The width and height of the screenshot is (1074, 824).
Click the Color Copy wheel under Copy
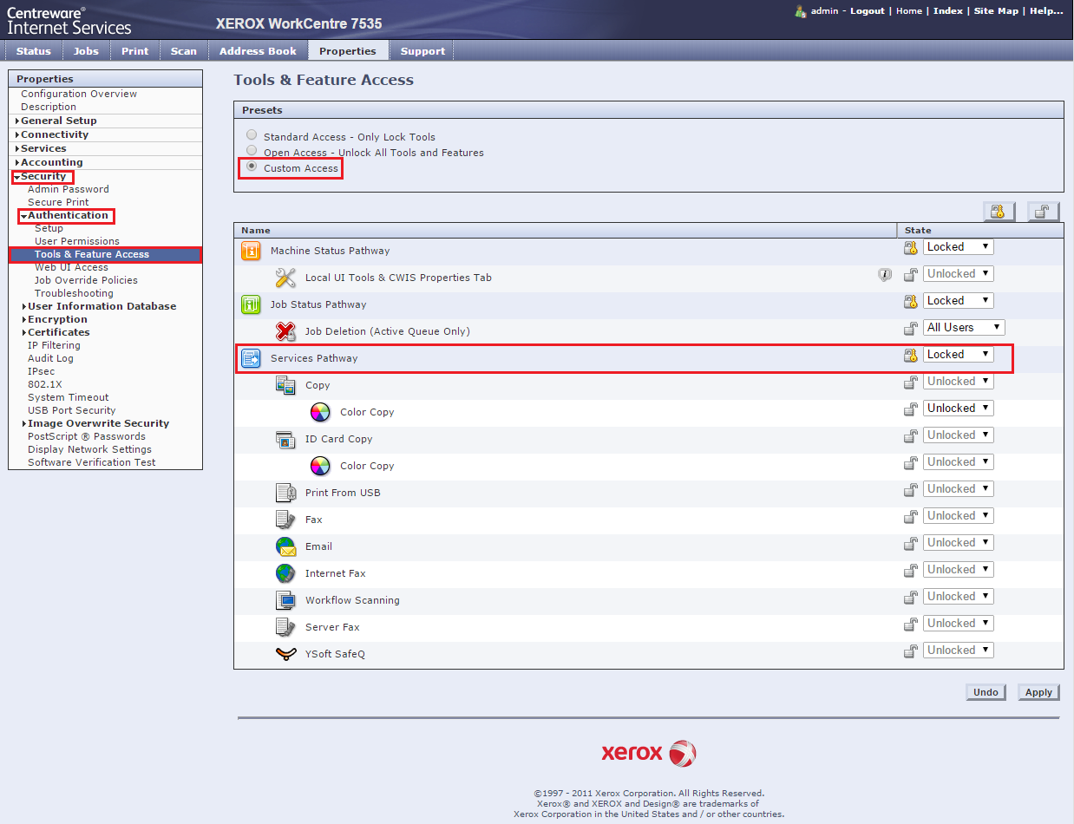320,412
